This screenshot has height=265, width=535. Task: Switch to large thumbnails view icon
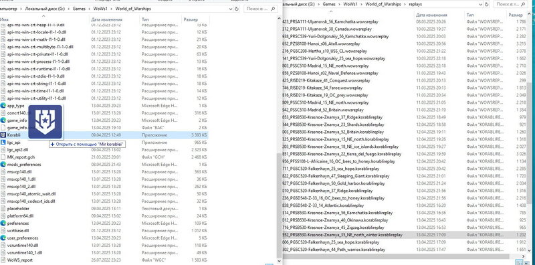526,262
